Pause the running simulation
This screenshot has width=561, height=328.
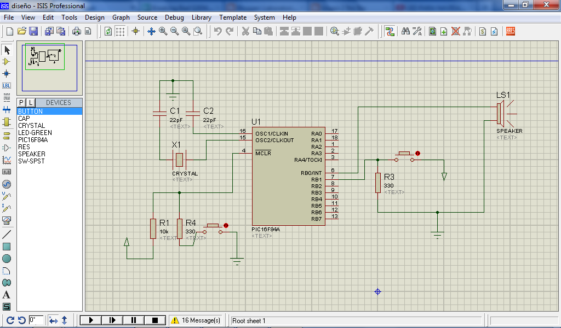point(134,320)
